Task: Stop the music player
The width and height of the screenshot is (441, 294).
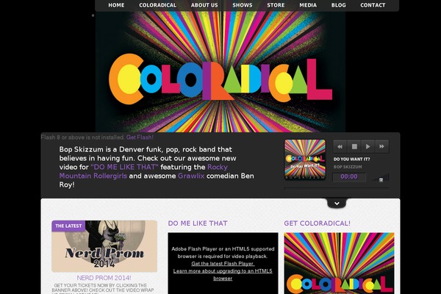Action: click(x=354, y=146)
